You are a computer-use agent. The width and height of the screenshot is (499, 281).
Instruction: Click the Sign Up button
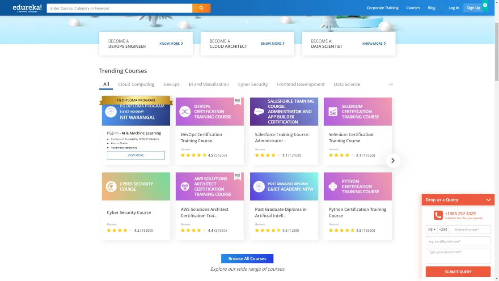(x=474, y=8)
